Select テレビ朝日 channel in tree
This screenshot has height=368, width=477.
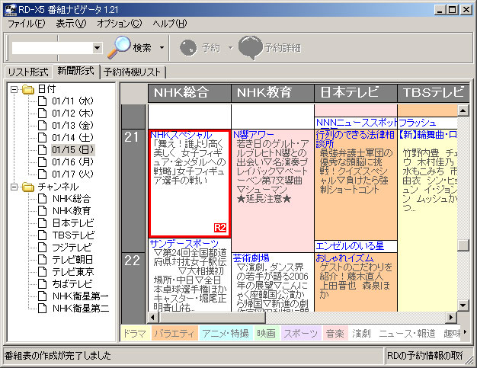[72, 260]
